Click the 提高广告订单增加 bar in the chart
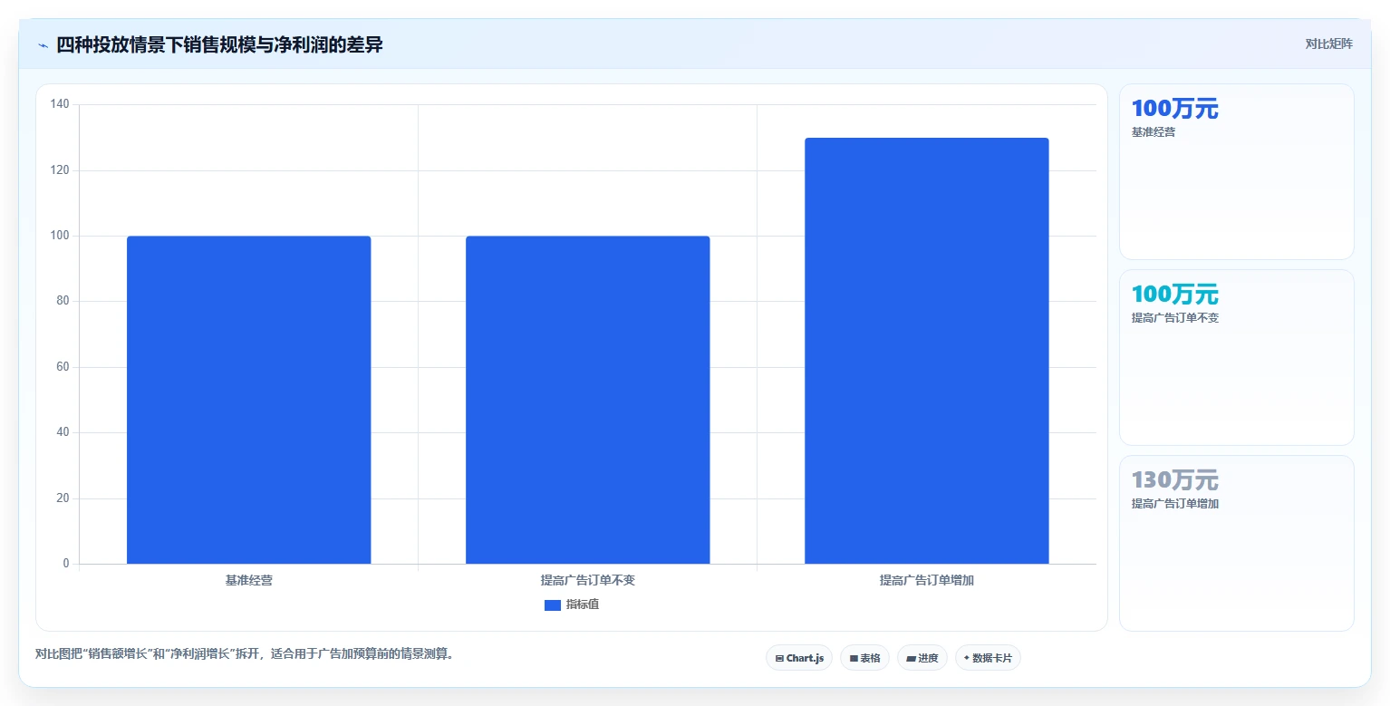1390x706 pixels. pos(926,351)
